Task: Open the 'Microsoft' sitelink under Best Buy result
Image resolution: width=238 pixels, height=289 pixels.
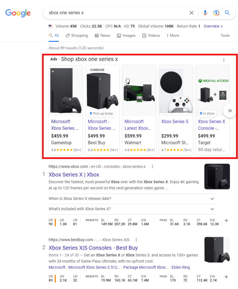Action: (57, 267)
